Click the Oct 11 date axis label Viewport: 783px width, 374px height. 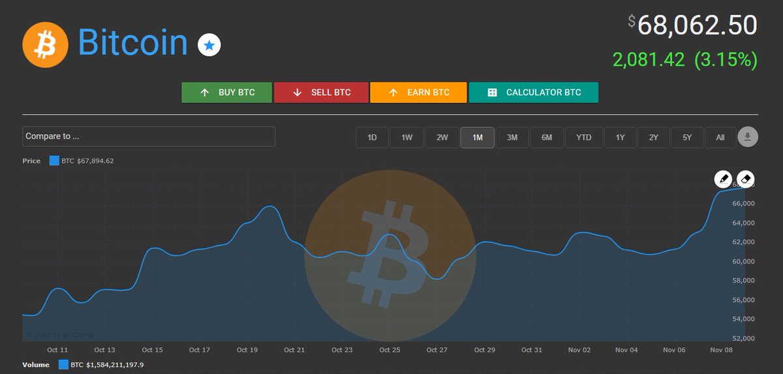57,350
